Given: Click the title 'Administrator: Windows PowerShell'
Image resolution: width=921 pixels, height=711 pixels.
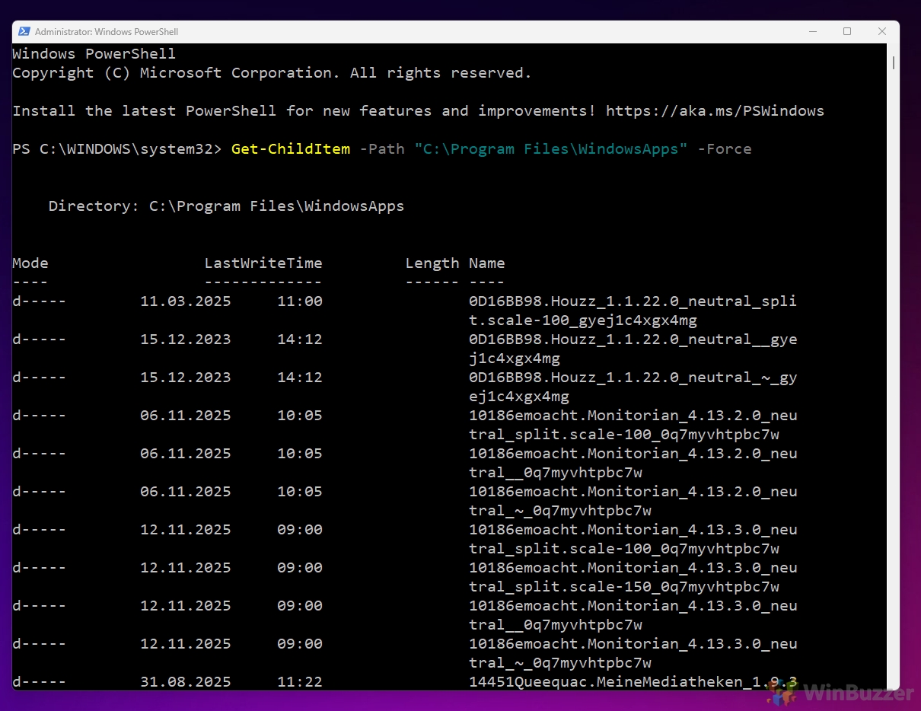Looking at the screenshot, I should point(107,32).
